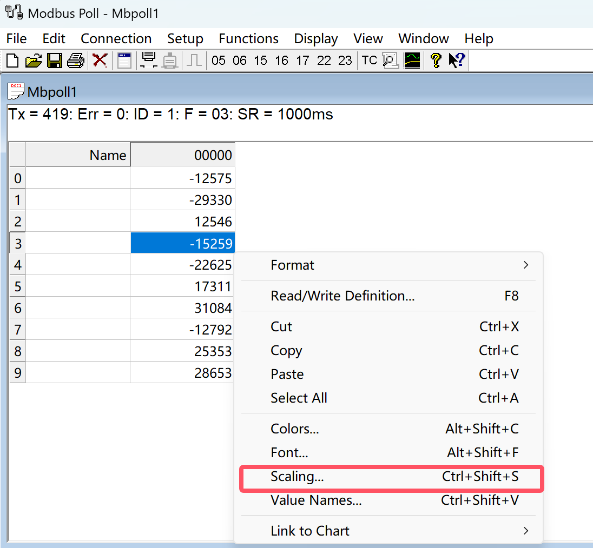Click the yellow question mark Help icon

coord(436,61)
